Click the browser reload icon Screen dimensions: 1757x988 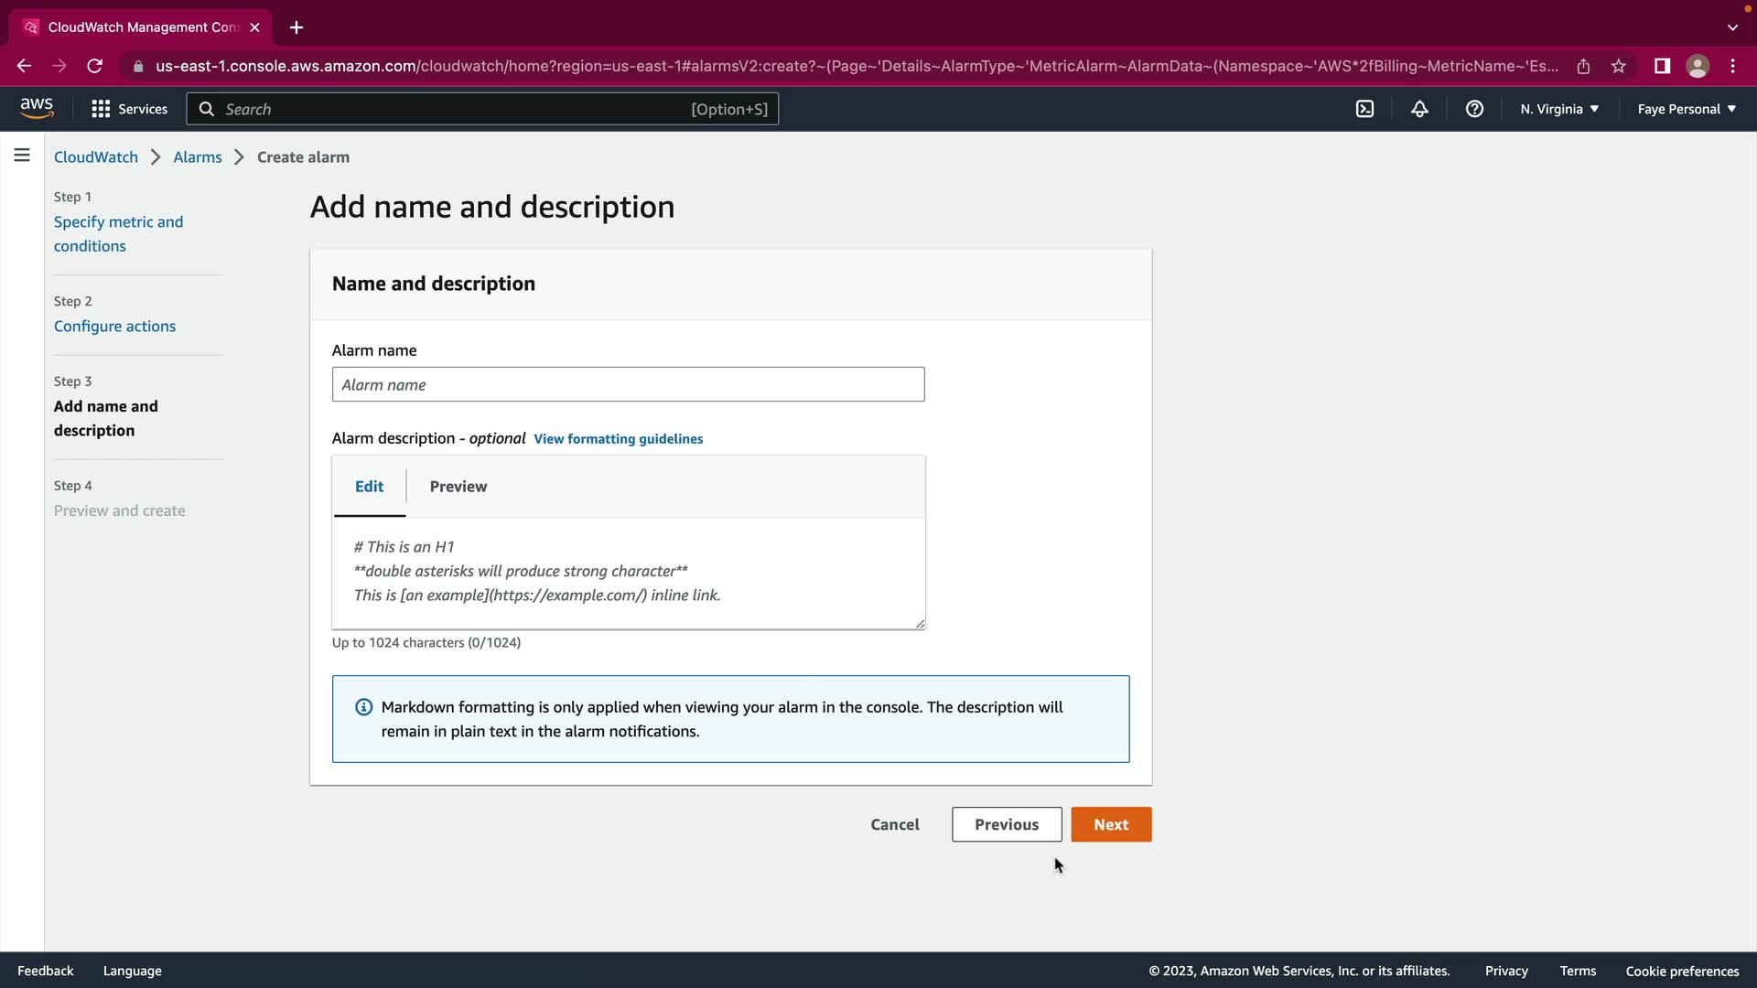[x=94, y=66]
